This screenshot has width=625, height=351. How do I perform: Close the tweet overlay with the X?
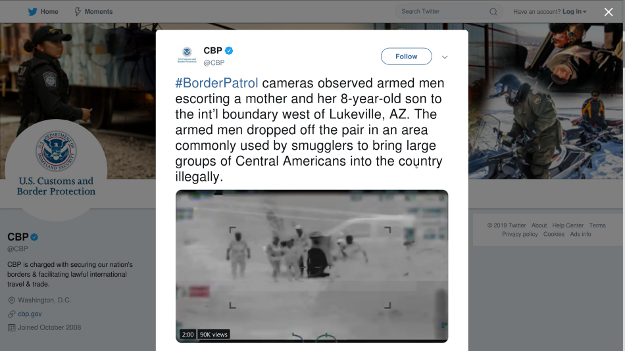coord(609,12)
